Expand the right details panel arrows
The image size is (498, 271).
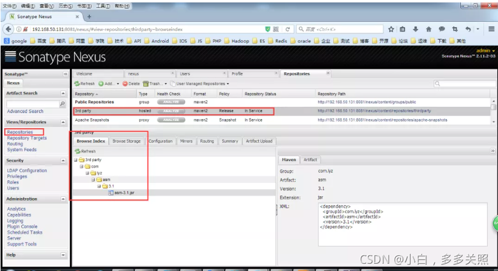click(x=493, y=151)
